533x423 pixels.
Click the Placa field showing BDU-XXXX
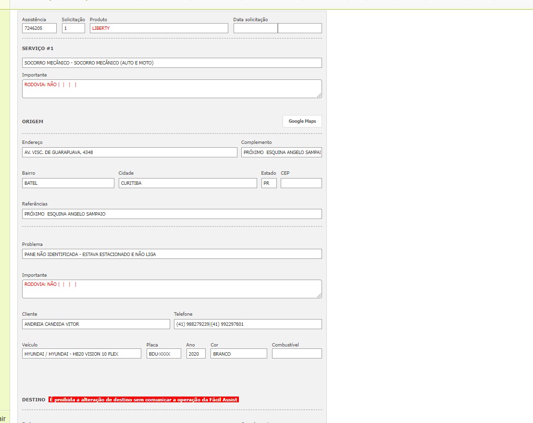point(163,354)
